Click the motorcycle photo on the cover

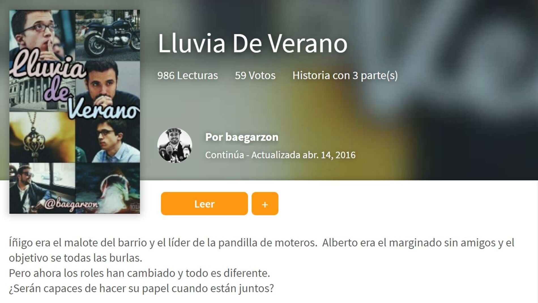(108, 35)
